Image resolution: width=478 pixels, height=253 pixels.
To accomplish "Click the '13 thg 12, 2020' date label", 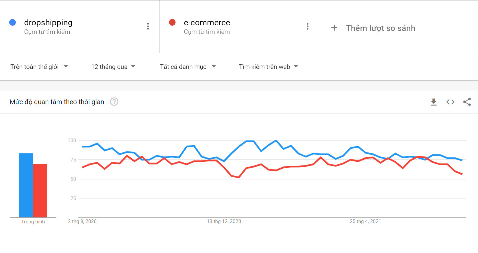I will click(224, 221).
